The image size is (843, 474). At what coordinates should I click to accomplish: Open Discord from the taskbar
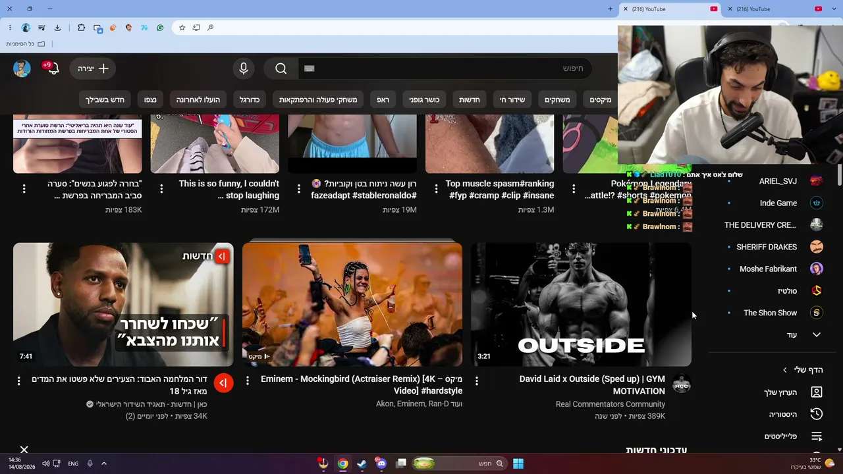click(x=381, y=463)
